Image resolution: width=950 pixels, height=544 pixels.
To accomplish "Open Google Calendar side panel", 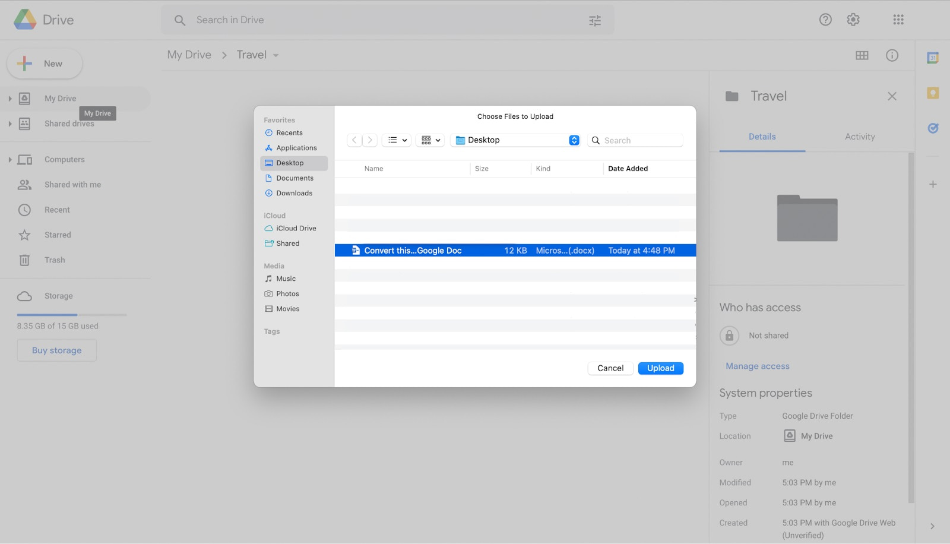I will tap(933, 58).
